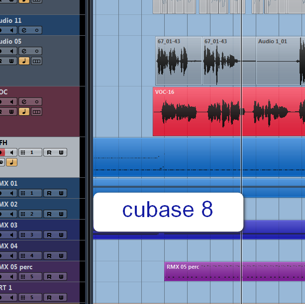Open MIDI channel 3 selector on RMX 03
The image size is (305, 304).
tap(30, 235)
